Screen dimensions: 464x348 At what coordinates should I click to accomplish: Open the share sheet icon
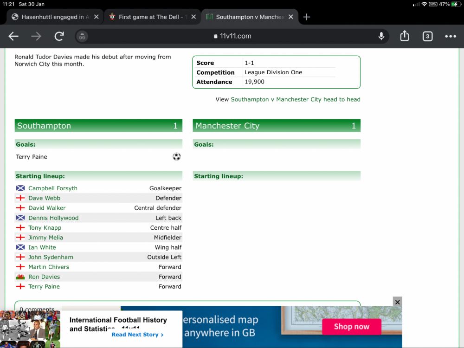click(x=405, y=36)
